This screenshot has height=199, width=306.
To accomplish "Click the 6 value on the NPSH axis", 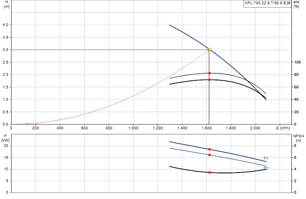I will [x=295, y=157].
